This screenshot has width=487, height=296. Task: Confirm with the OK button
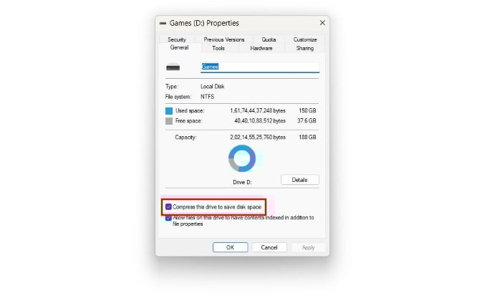click(230, 247)
